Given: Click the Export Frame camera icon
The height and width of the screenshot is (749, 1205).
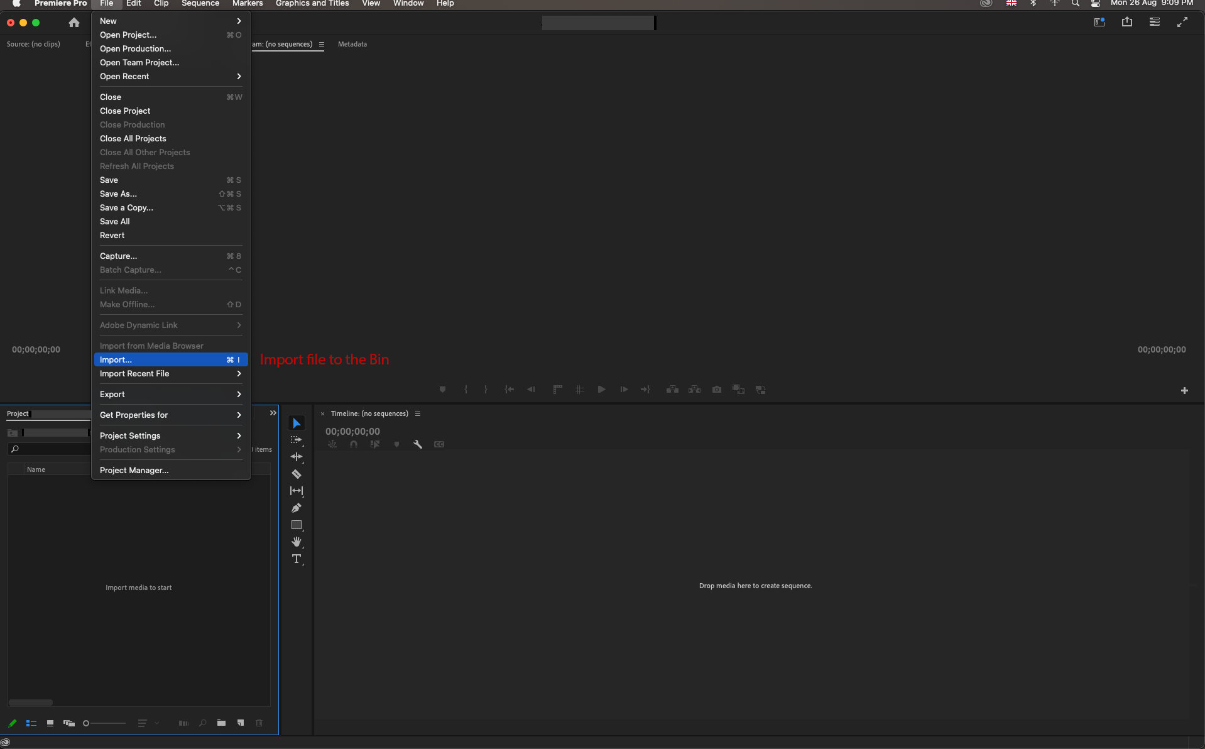Looking at the screenshot, I should 717,390.
